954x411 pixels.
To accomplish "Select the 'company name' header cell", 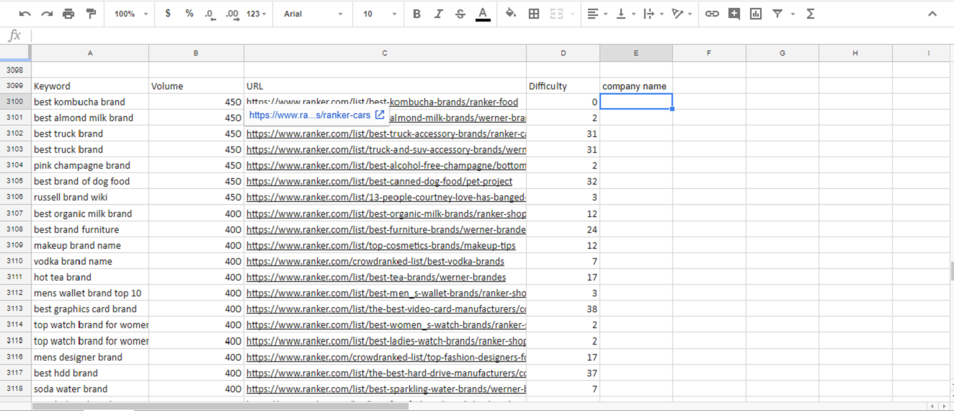I will coord(636,86).
